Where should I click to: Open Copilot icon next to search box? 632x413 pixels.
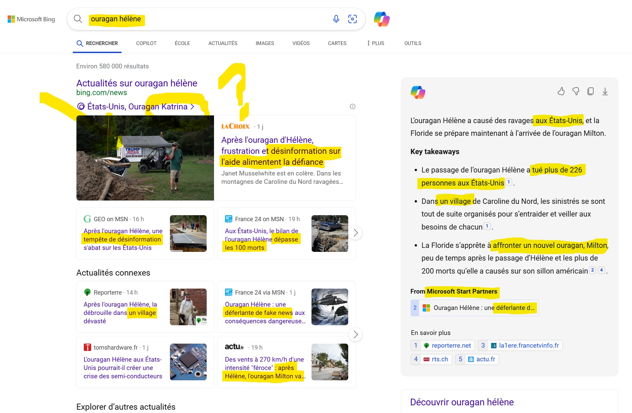point(382,19)
